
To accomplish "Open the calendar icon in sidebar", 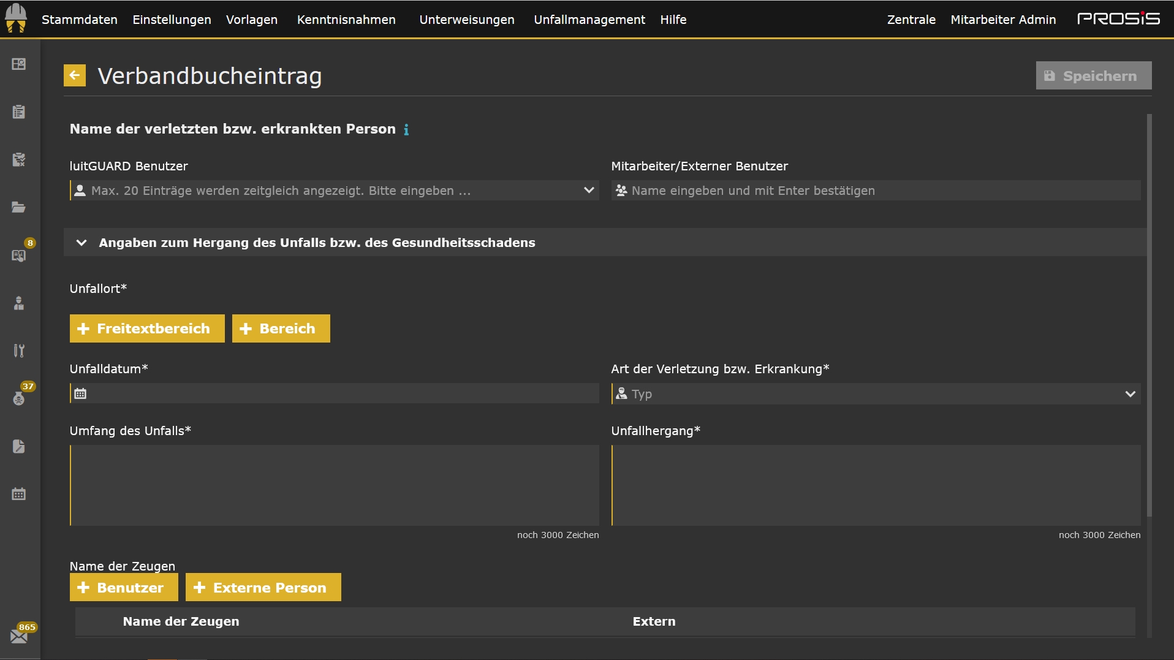I will click(19, 494).
